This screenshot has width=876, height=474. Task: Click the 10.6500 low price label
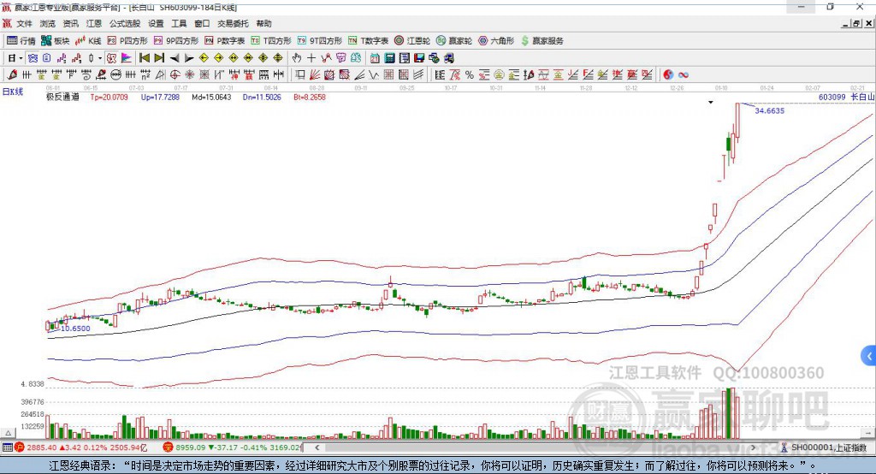tap(75, 328)
